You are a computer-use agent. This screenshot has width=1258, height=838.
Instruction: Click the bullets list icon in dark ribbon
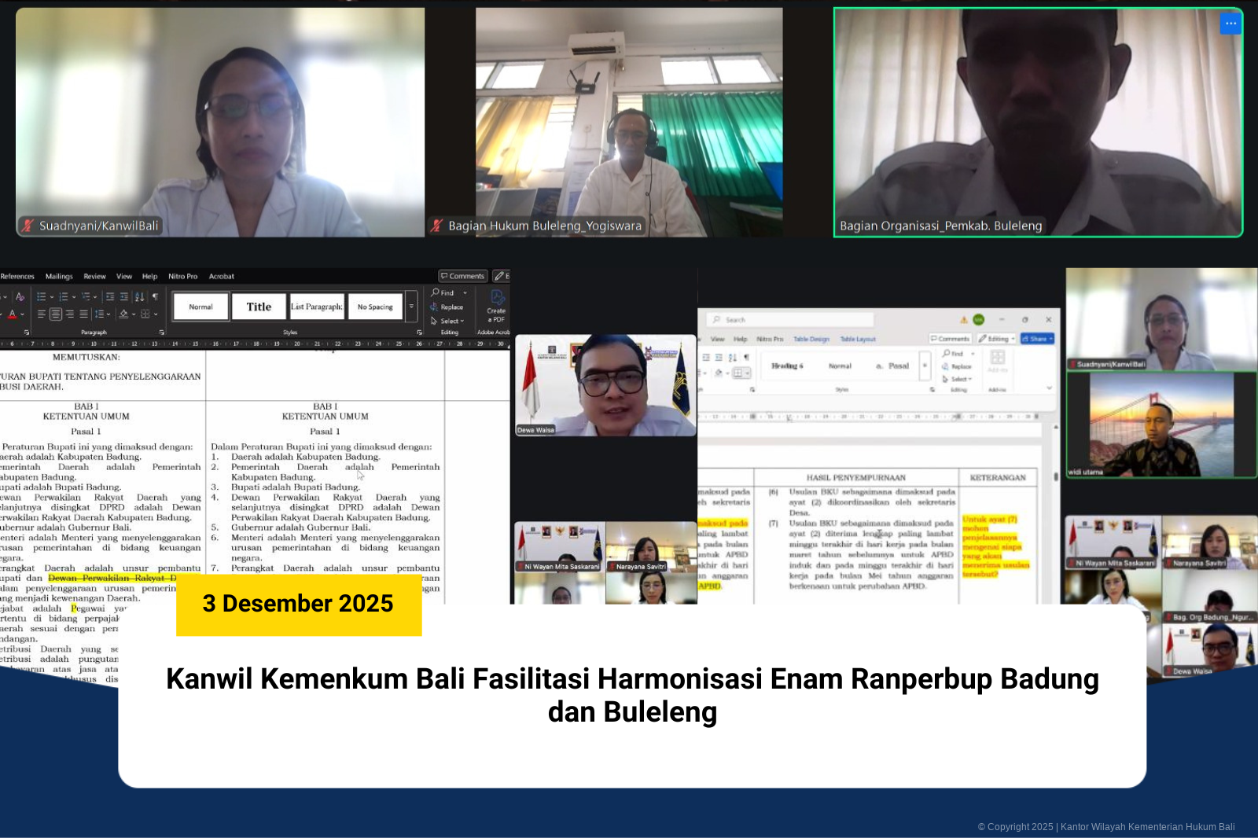click(42, 297)
